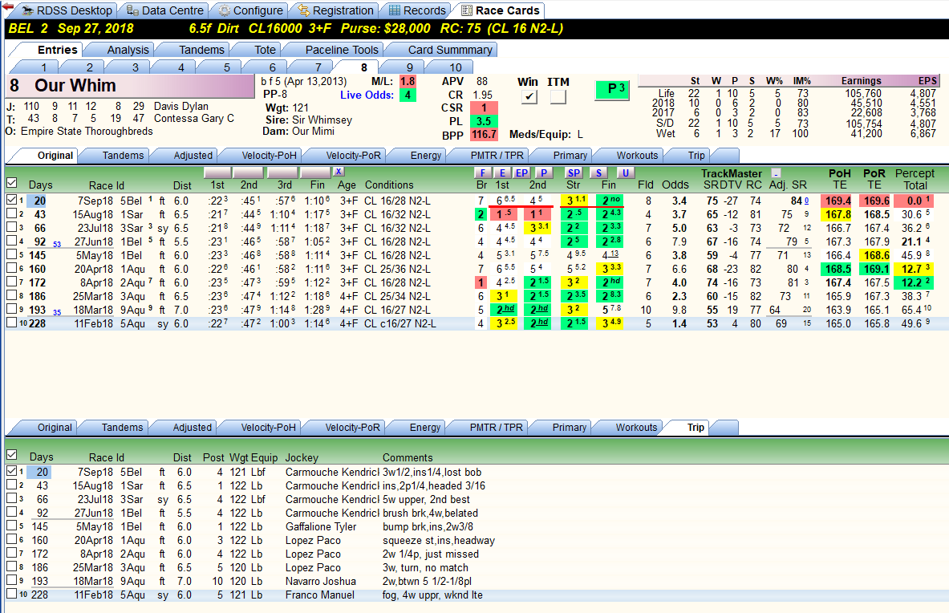
Task: Click the Comments column header in the Trip table
Action: point(408,457)
